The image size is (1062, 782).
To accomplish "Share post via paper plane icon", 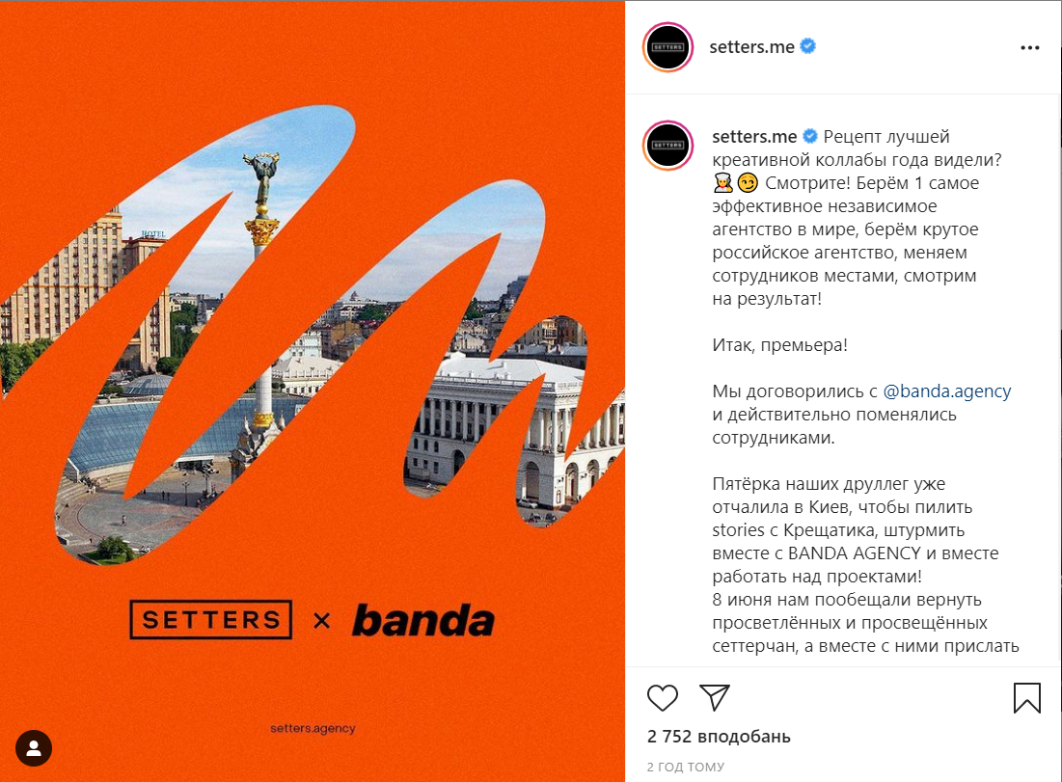I will [x=714, y=698].
